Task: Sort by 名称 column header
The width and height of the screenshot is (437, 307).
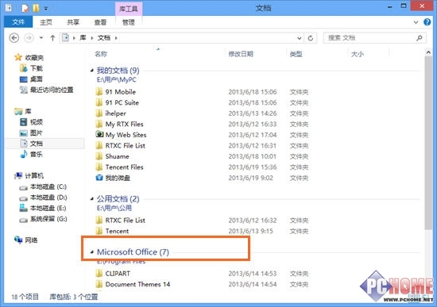Action: click(101, 54)
